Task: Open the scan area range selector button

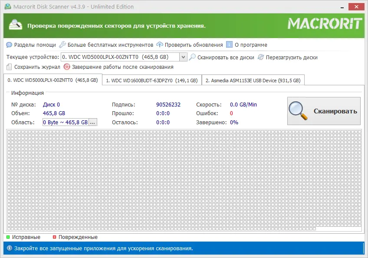Action: pyautogui.click(x=92, y=122)
